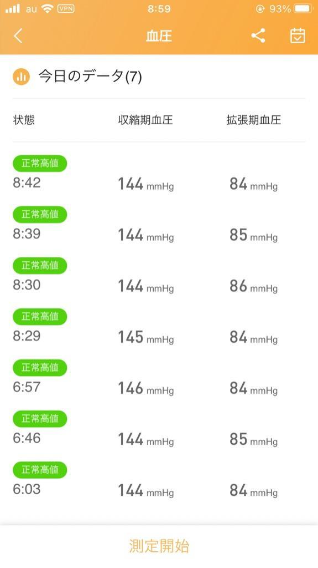Open the calendar history icon
Screen dimensions: 318x568
[x=298, y=36]
